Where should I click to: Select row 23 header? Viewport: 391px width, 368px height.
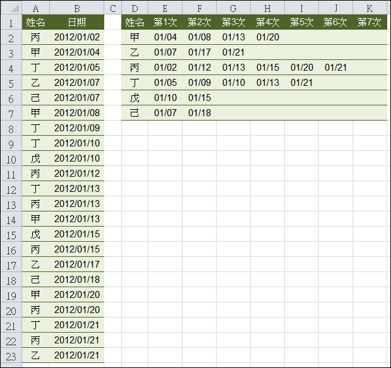11,355
